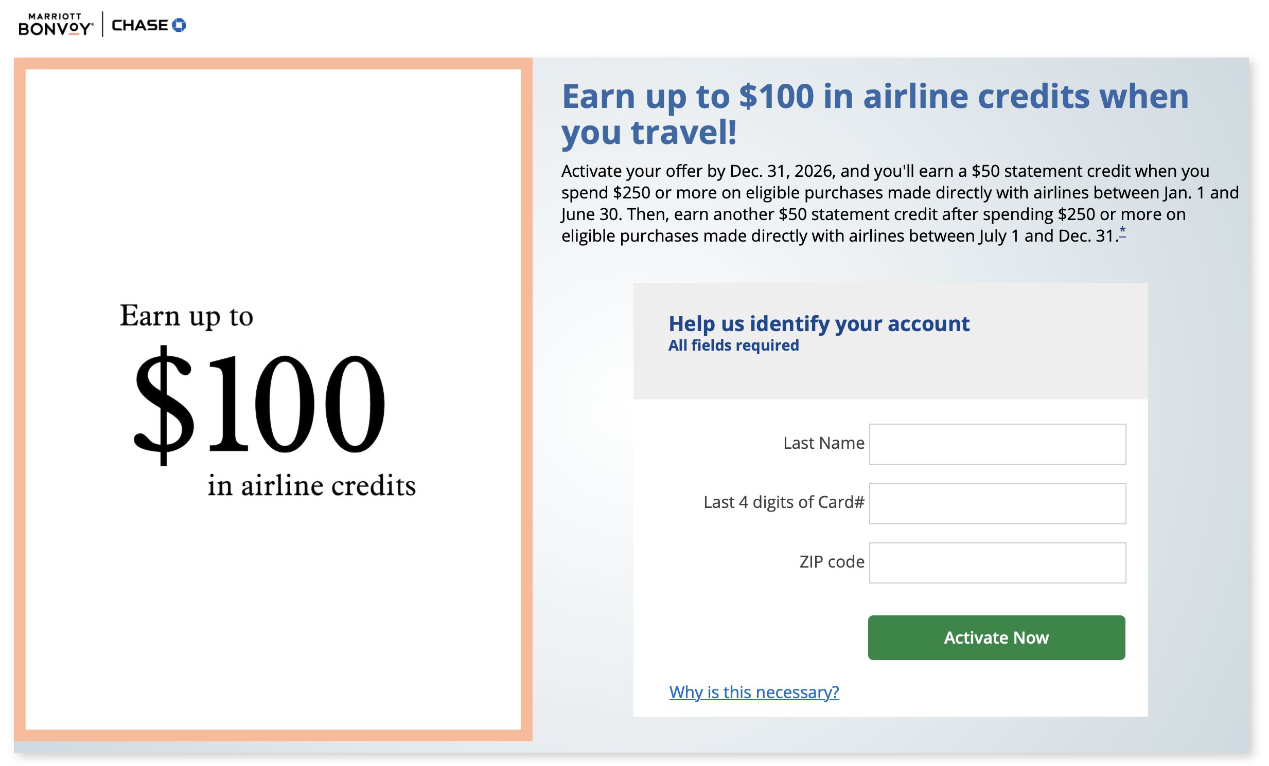The height and width of the screenshot is (766, 1269).
Task: Click the blue Chase octagon symbol
Action: (179, 25)
